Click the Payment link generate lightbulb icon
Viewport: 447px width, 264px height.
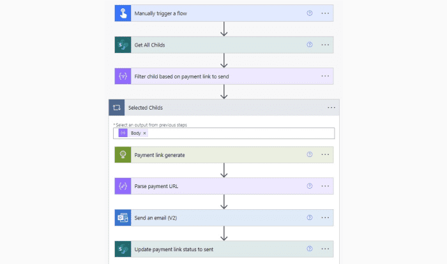(121, 154)
